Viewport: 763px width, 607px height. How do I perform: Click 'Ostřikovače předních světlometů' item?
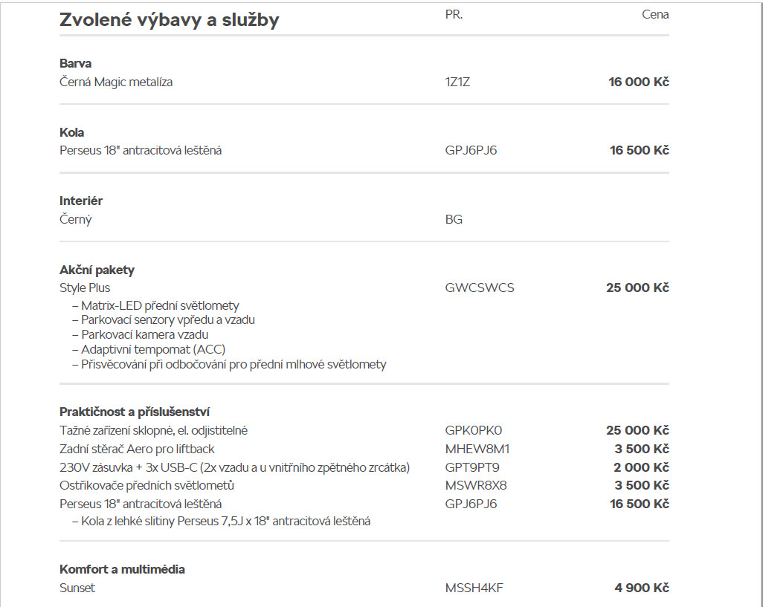(x=147, y=485)
